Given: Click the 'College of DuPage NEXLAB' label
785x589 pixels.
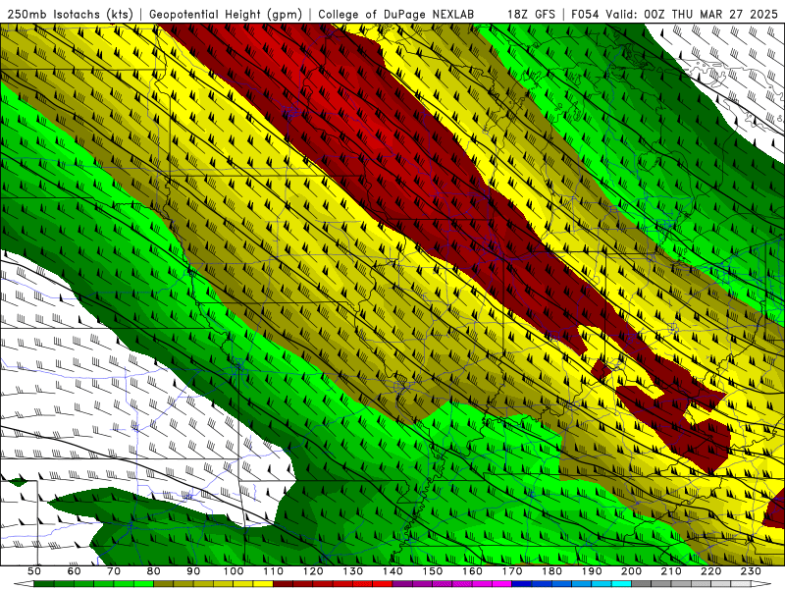Looking at the screenshot, I should [x=396, y=15].
